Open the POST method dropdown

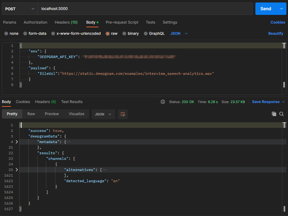point(20,9)
